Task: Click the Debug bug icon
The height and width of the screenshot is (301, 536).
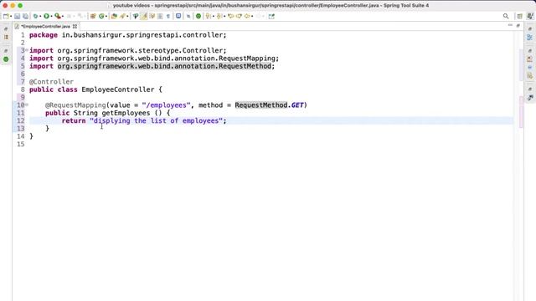Action: (35, 16)
